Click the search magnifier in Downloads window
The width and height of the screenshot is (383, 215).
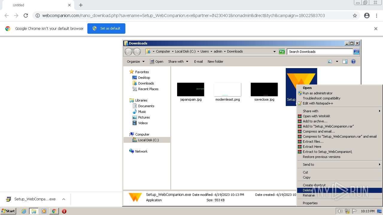point(356,52)
